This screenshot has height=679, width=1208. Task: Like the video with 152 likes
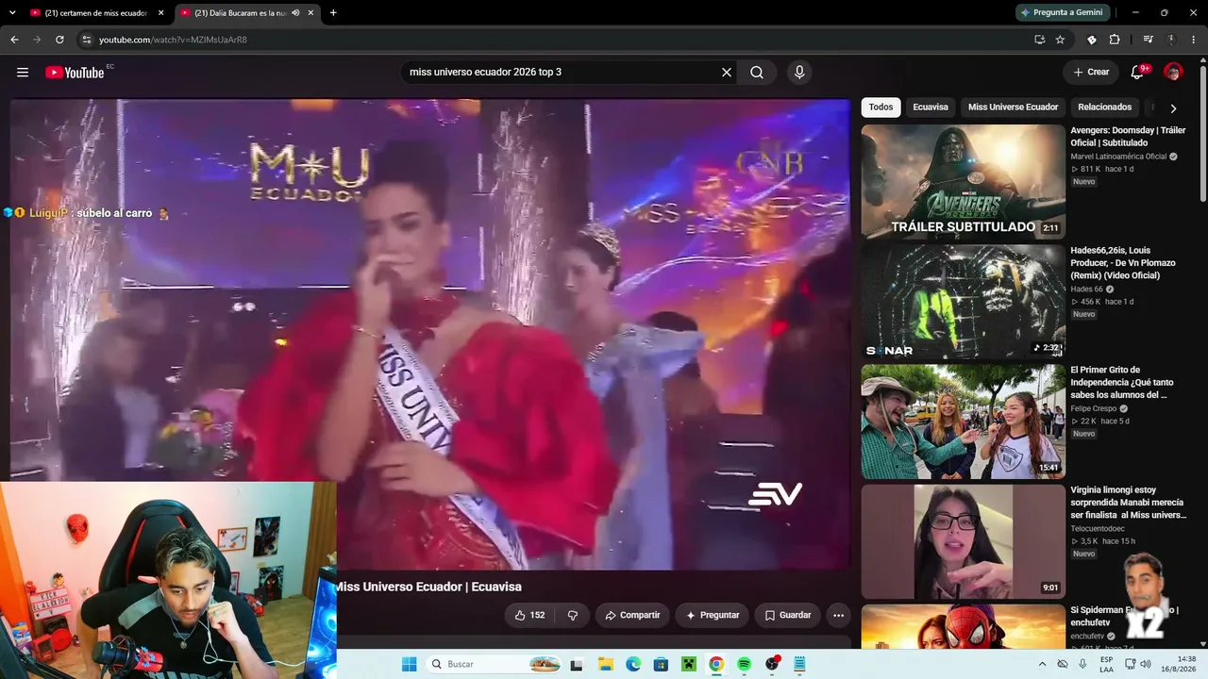(528, 615)
